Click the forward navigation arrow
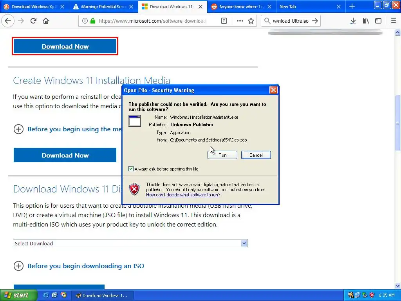Image resolution: width=401 pixels, height=301 pixels. coord(21,21)
